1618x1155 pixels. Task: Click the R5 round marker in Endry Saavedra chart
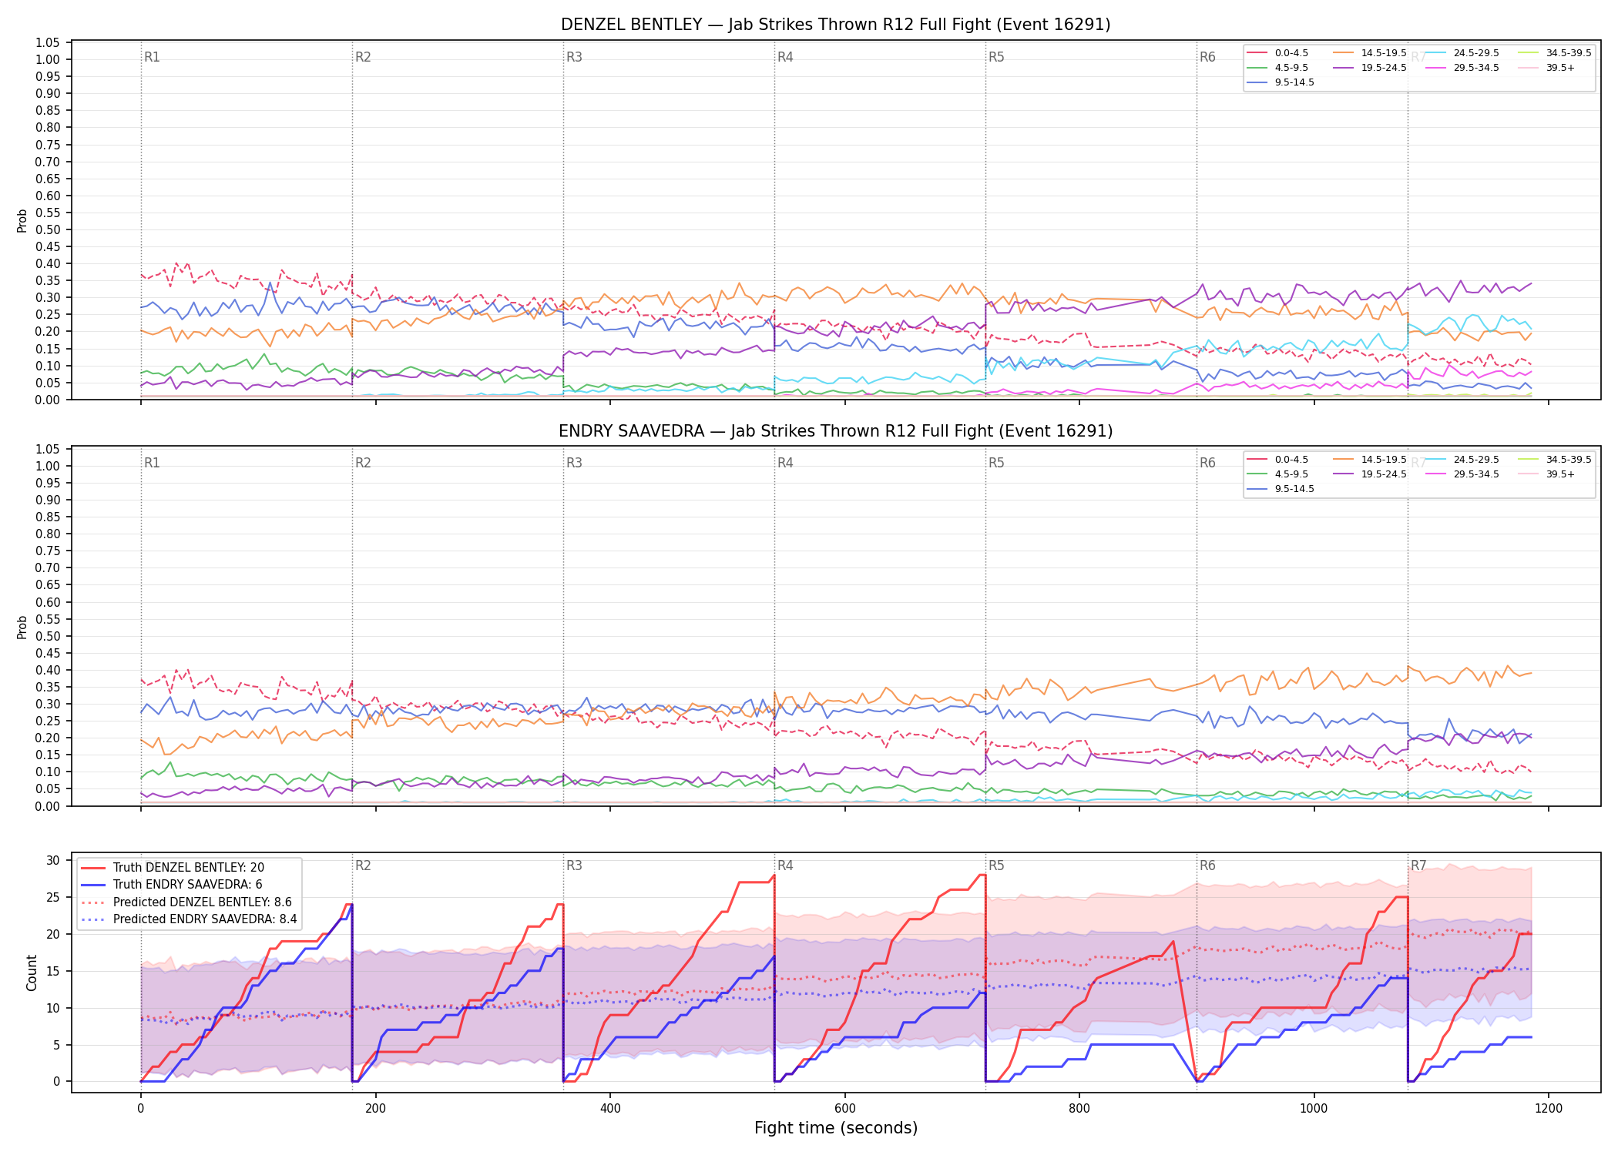click(996, 463)
